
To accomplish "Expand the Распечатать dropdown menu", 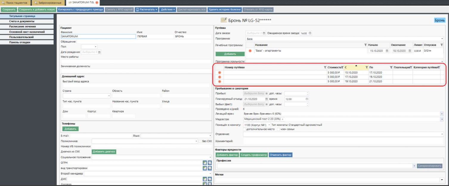I will click(x=146, y=10).
